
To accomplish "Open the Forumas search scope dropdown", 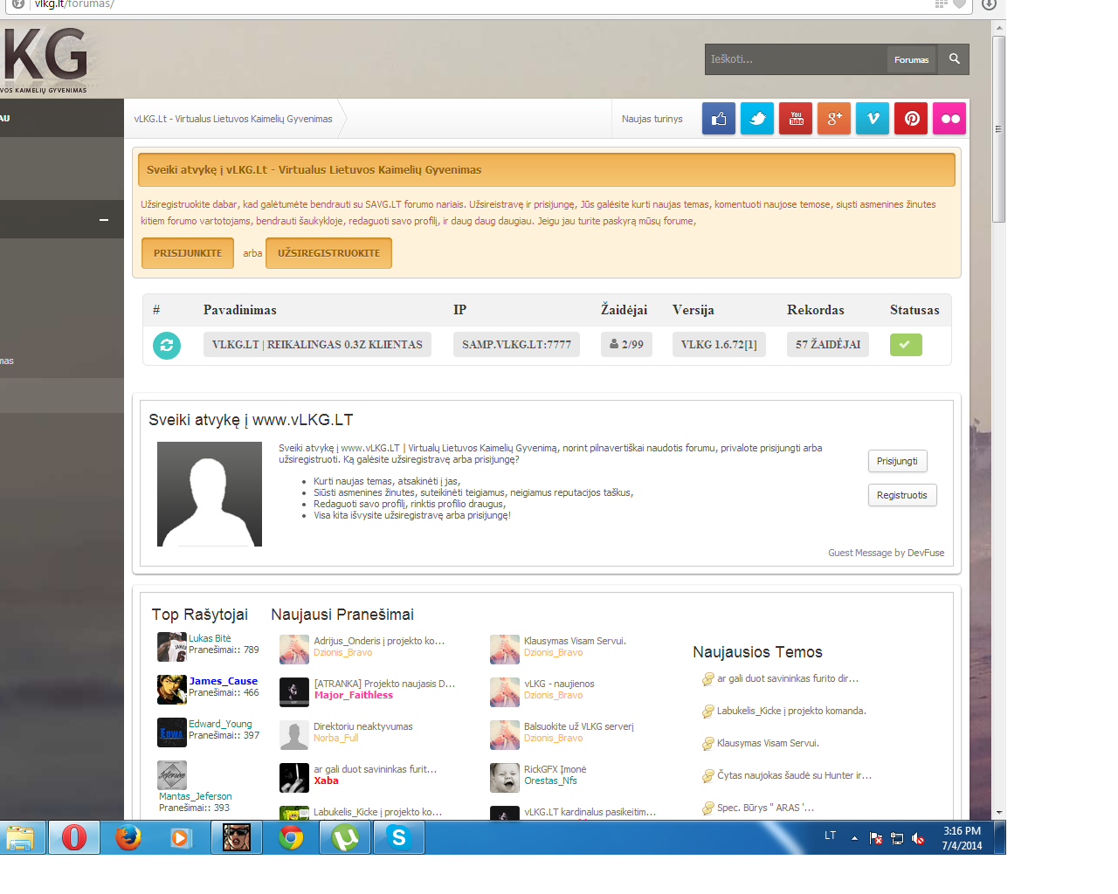I will pos(911,59).
